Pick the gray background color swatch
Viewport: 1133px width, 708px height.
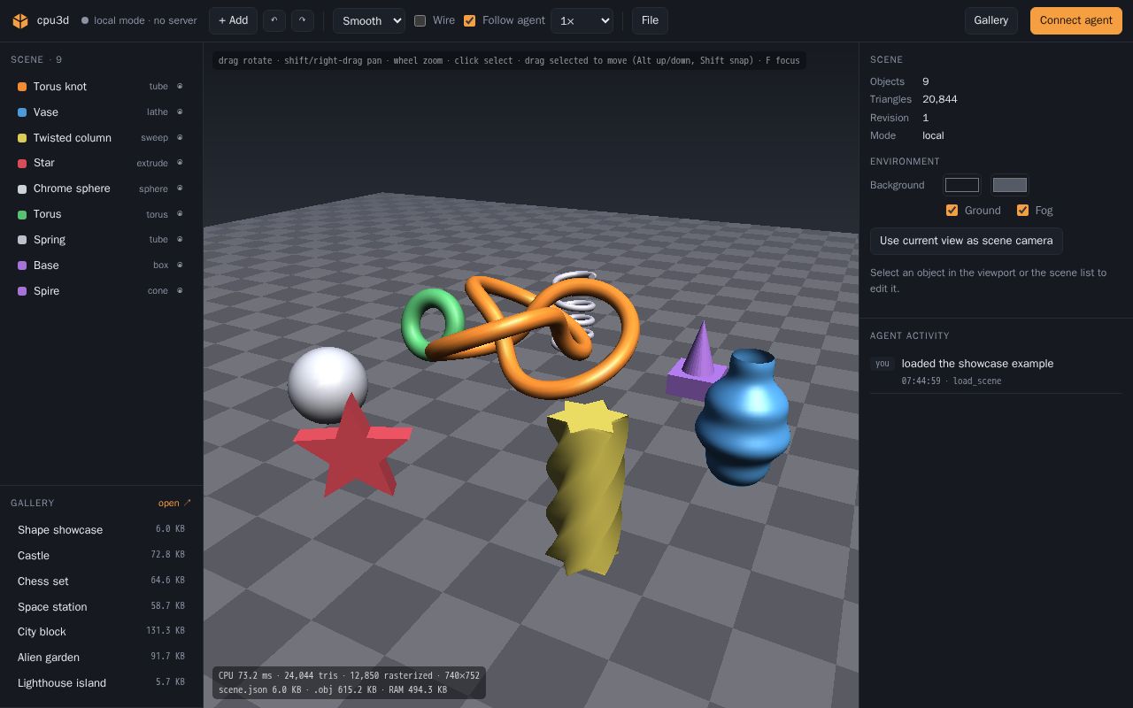[1010, 185]
